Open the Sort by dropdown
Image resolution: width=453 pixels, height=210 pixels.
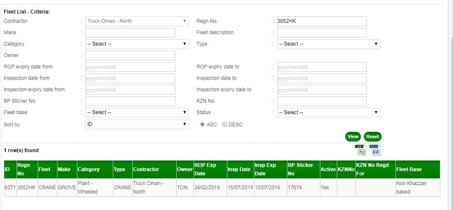click(x=137, y=124)
